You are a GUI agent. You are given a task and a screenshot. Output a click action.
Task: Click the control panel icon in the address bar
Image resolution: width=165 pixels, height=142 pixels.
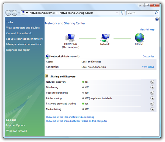(23, 13)
